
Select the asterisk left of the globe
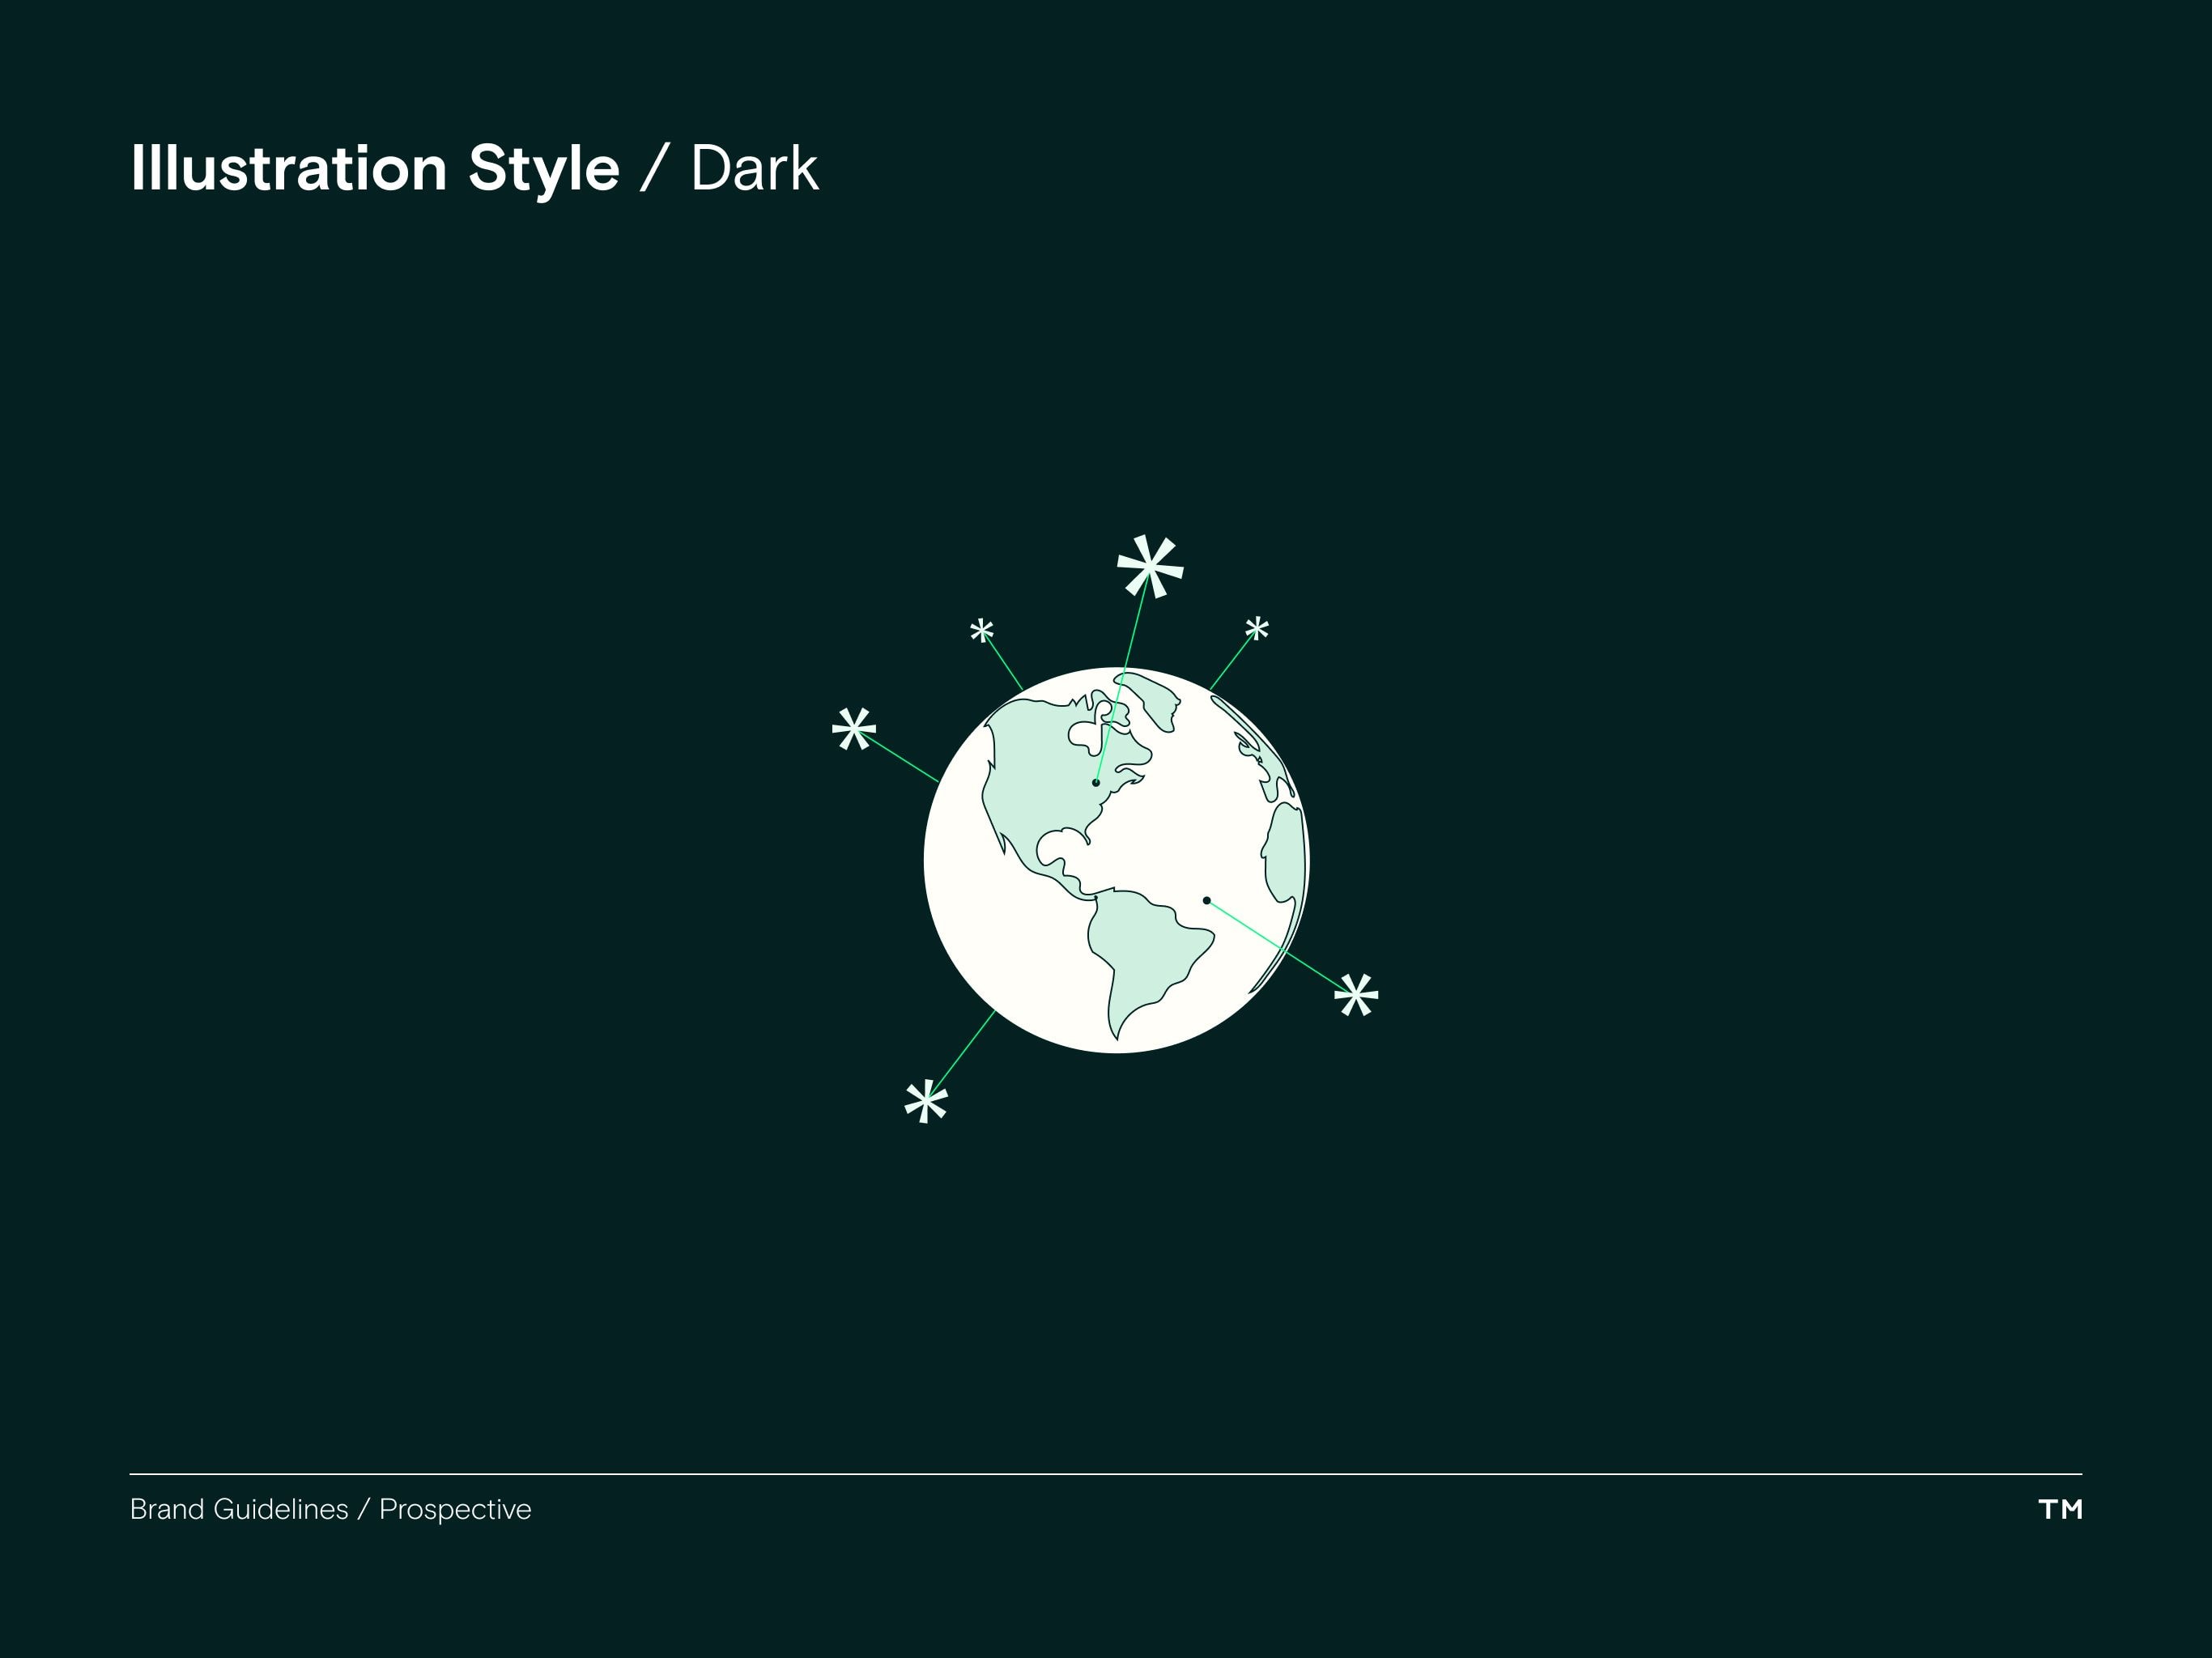pos(854,730)
